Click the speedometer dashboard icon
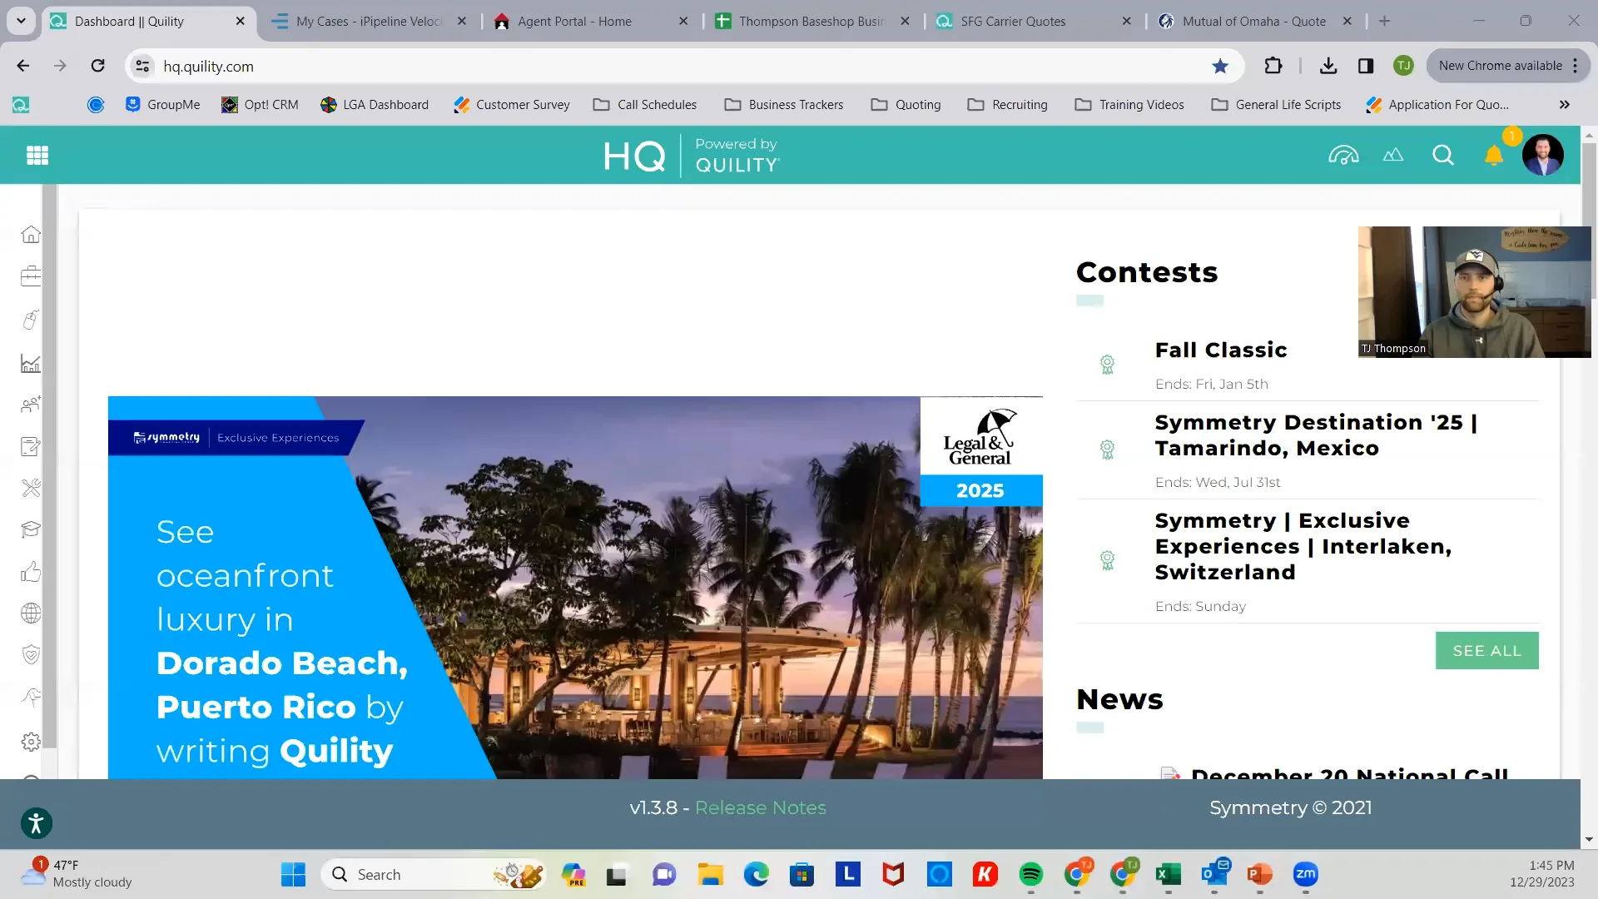Viewport: 1598px width, 899px height. tap(1343, 156)
